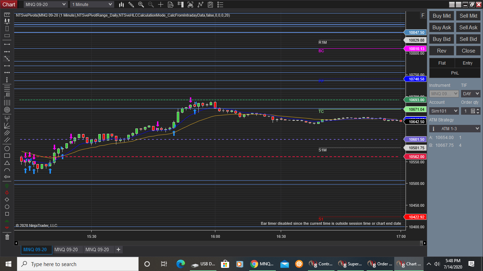This screenshot has width=483, height=271.
Task: Click the Zoom In magnifier icon
Action: coord(141,5)
